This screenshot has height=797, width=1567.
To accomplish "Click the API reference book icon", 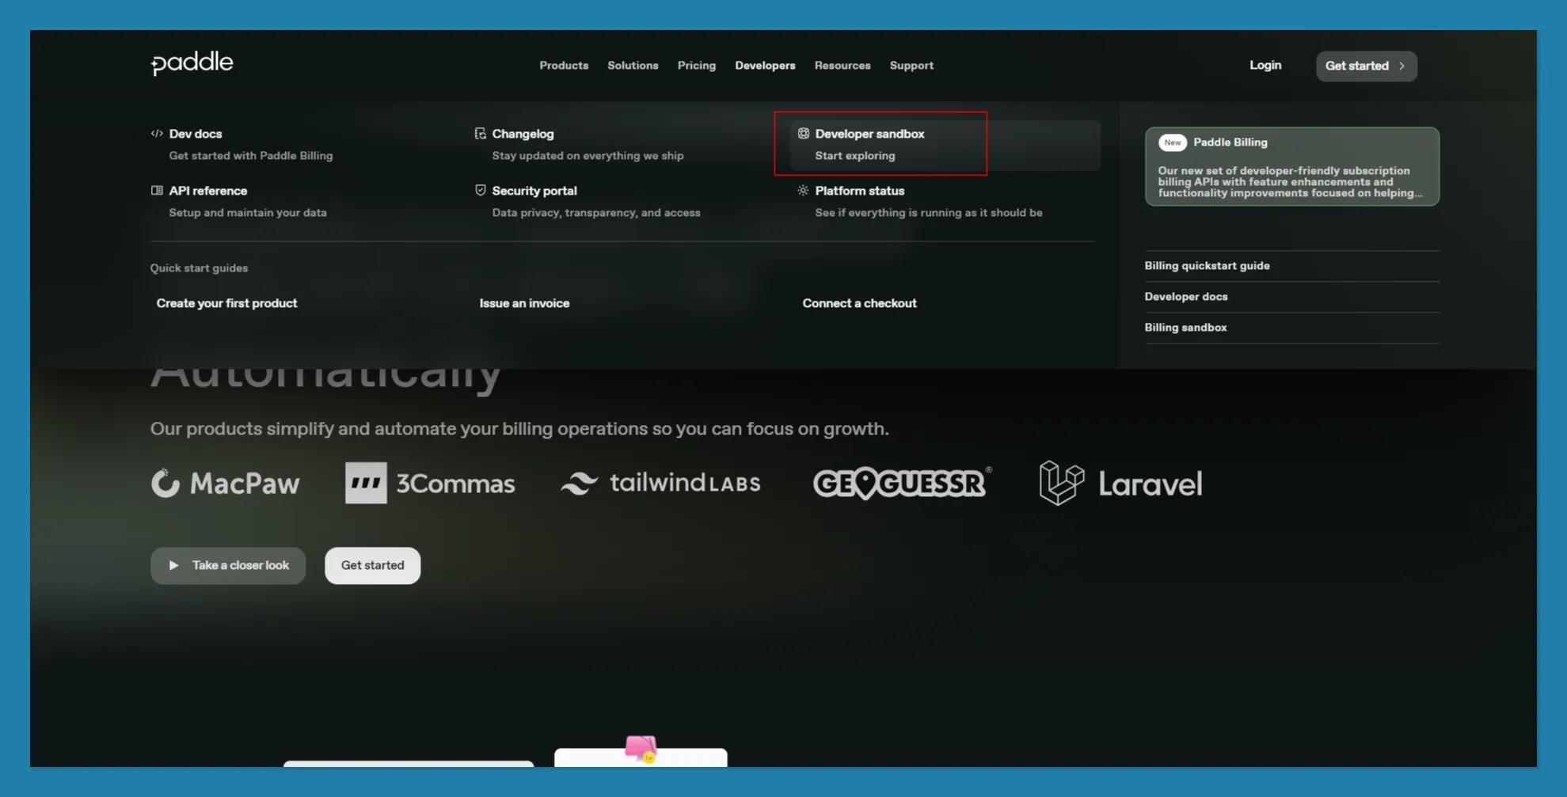I will tap(157, 191).
